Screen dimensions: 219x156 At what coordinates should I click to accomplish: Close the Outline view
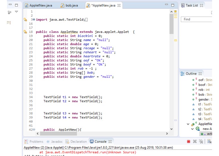click(200, 74)
